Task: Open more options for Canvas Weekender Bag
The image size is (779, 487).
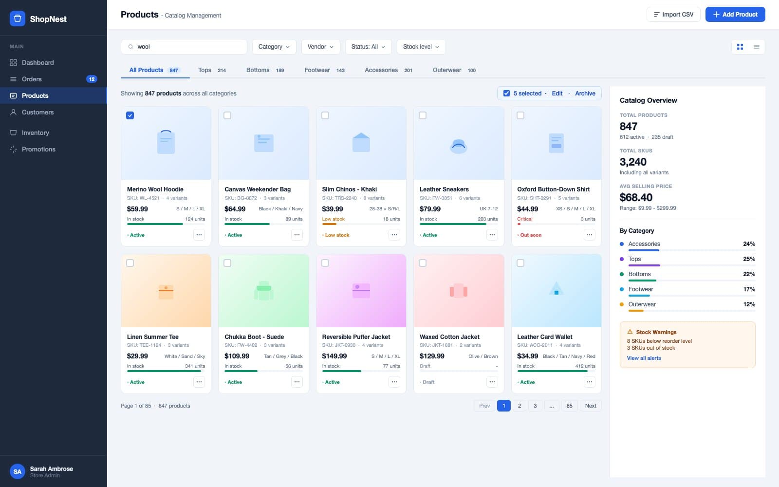Action: pos(297,235)
